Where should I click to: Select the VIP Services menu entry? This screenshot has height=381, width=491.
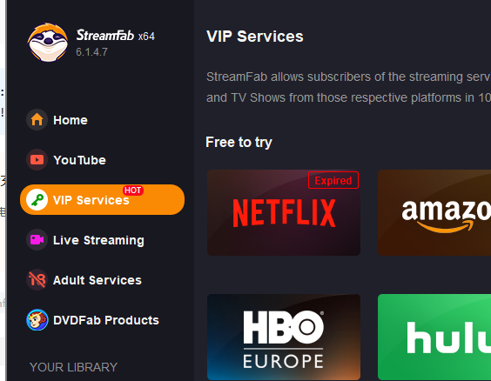pos(102,199)
